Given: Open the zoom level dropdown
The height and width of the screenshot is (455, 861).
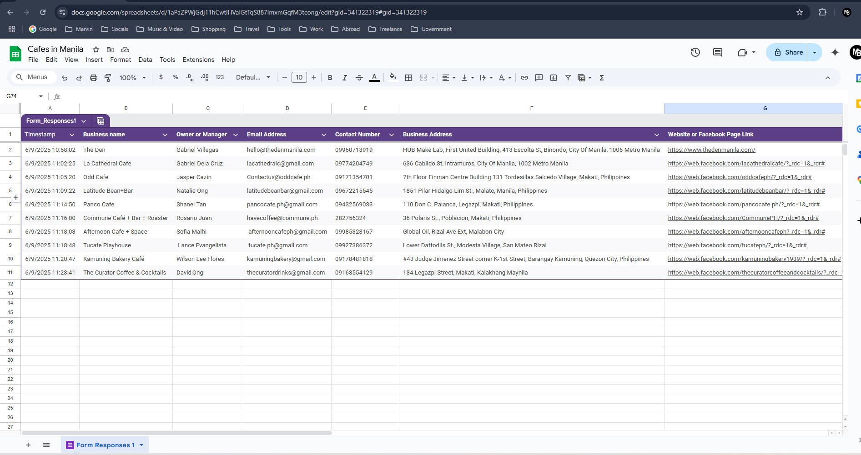Looking at the screenshot, I should coord(132,78).
